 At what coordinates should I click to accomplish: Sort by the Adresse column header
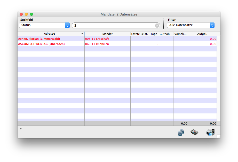51,34
